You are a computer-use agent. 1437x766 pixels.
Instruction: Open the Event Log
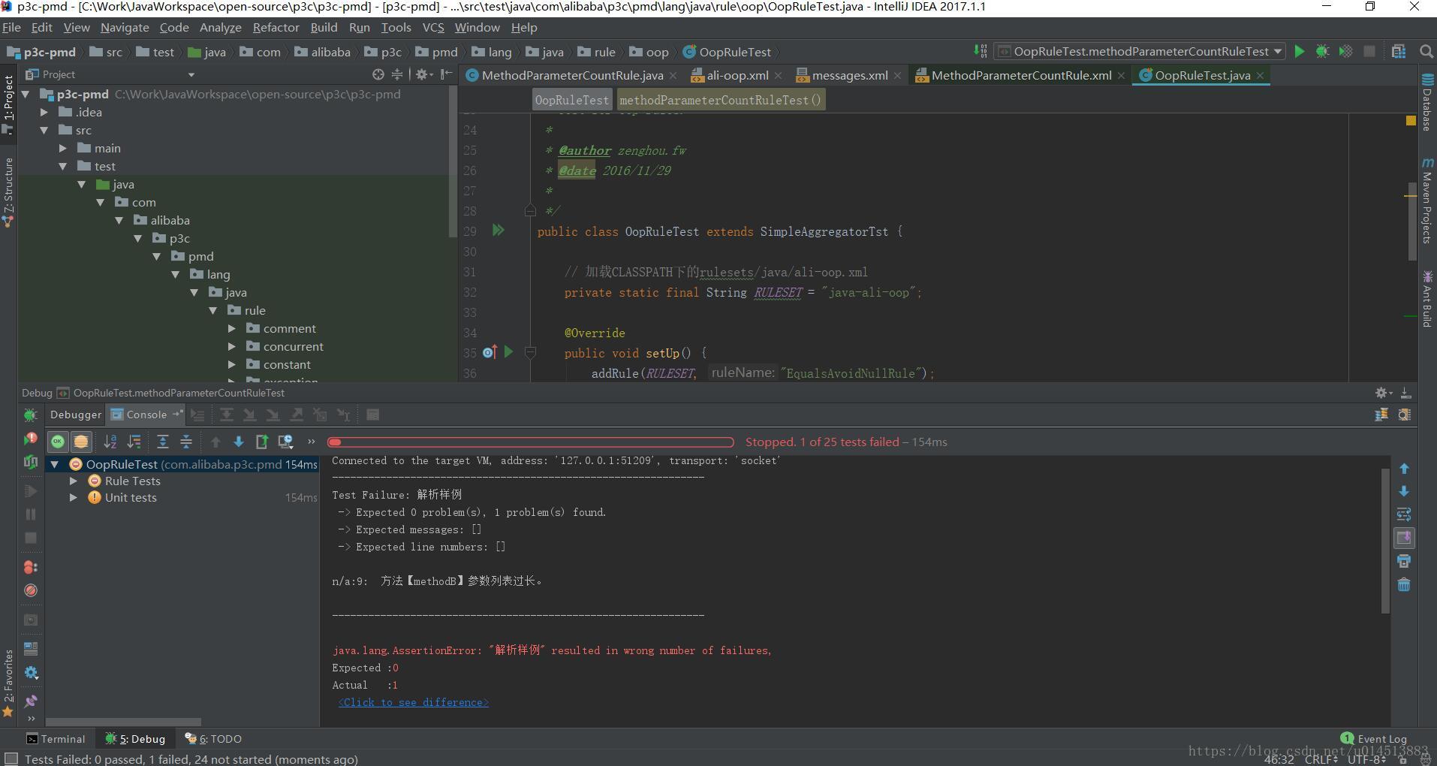point(1374,739)
